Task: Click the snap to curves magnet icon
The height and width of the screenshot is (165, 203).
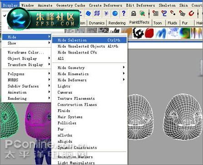Action: click(x=164, y=13)
